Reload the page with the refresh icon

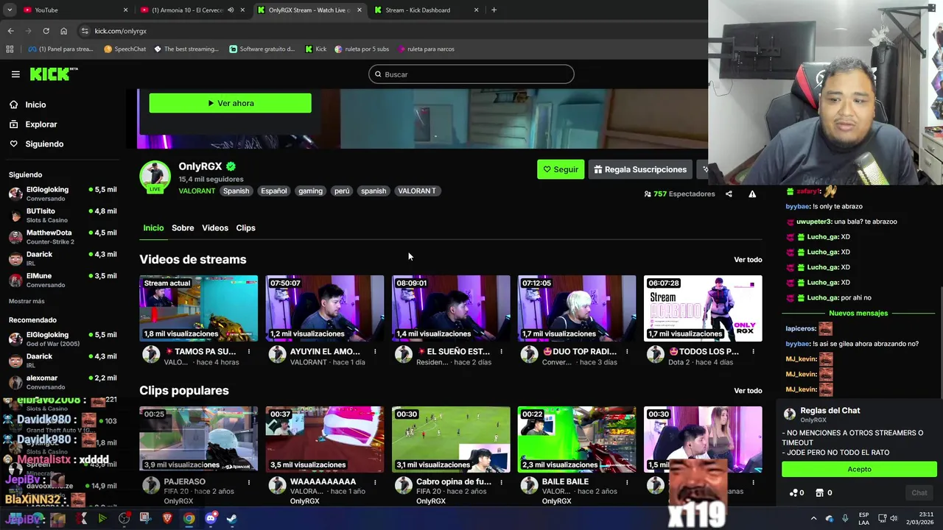click(46, 31)
